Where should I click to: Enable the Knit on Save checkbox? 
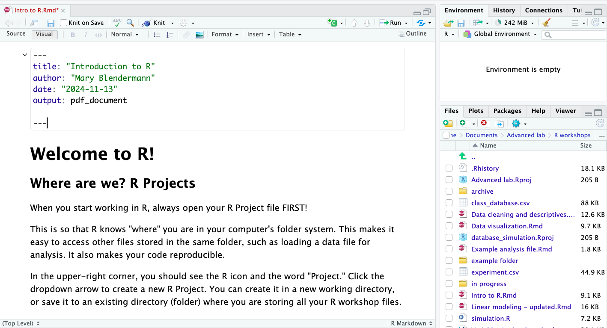[x=64, y=23]
